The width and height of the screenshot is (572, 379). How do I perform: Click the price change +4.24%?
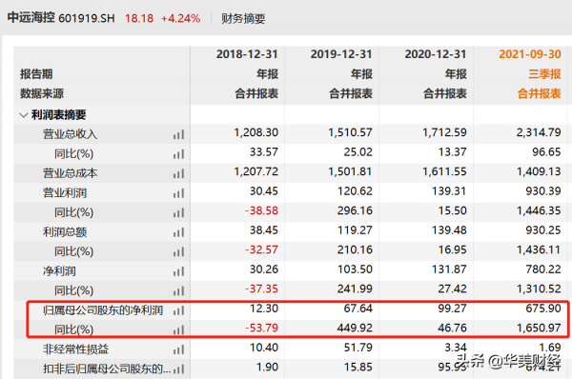coord(180,18)
